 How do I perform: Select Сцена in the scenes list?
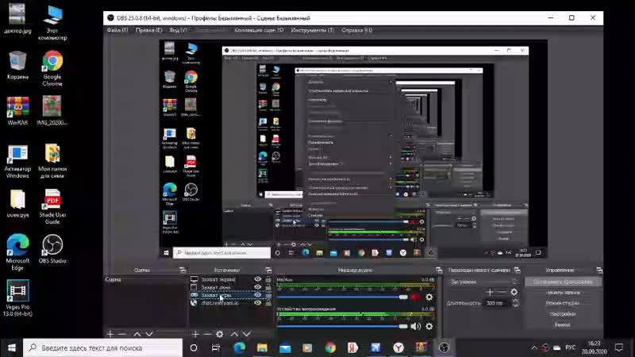(x=144, y=279)
